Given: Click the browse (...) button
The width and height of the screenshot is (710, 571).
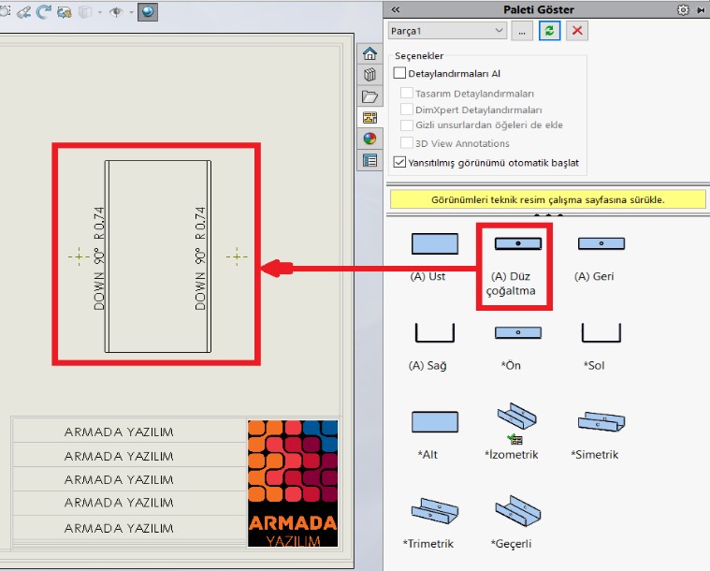Looking at the screenshot, I should [x=522, y=31].
